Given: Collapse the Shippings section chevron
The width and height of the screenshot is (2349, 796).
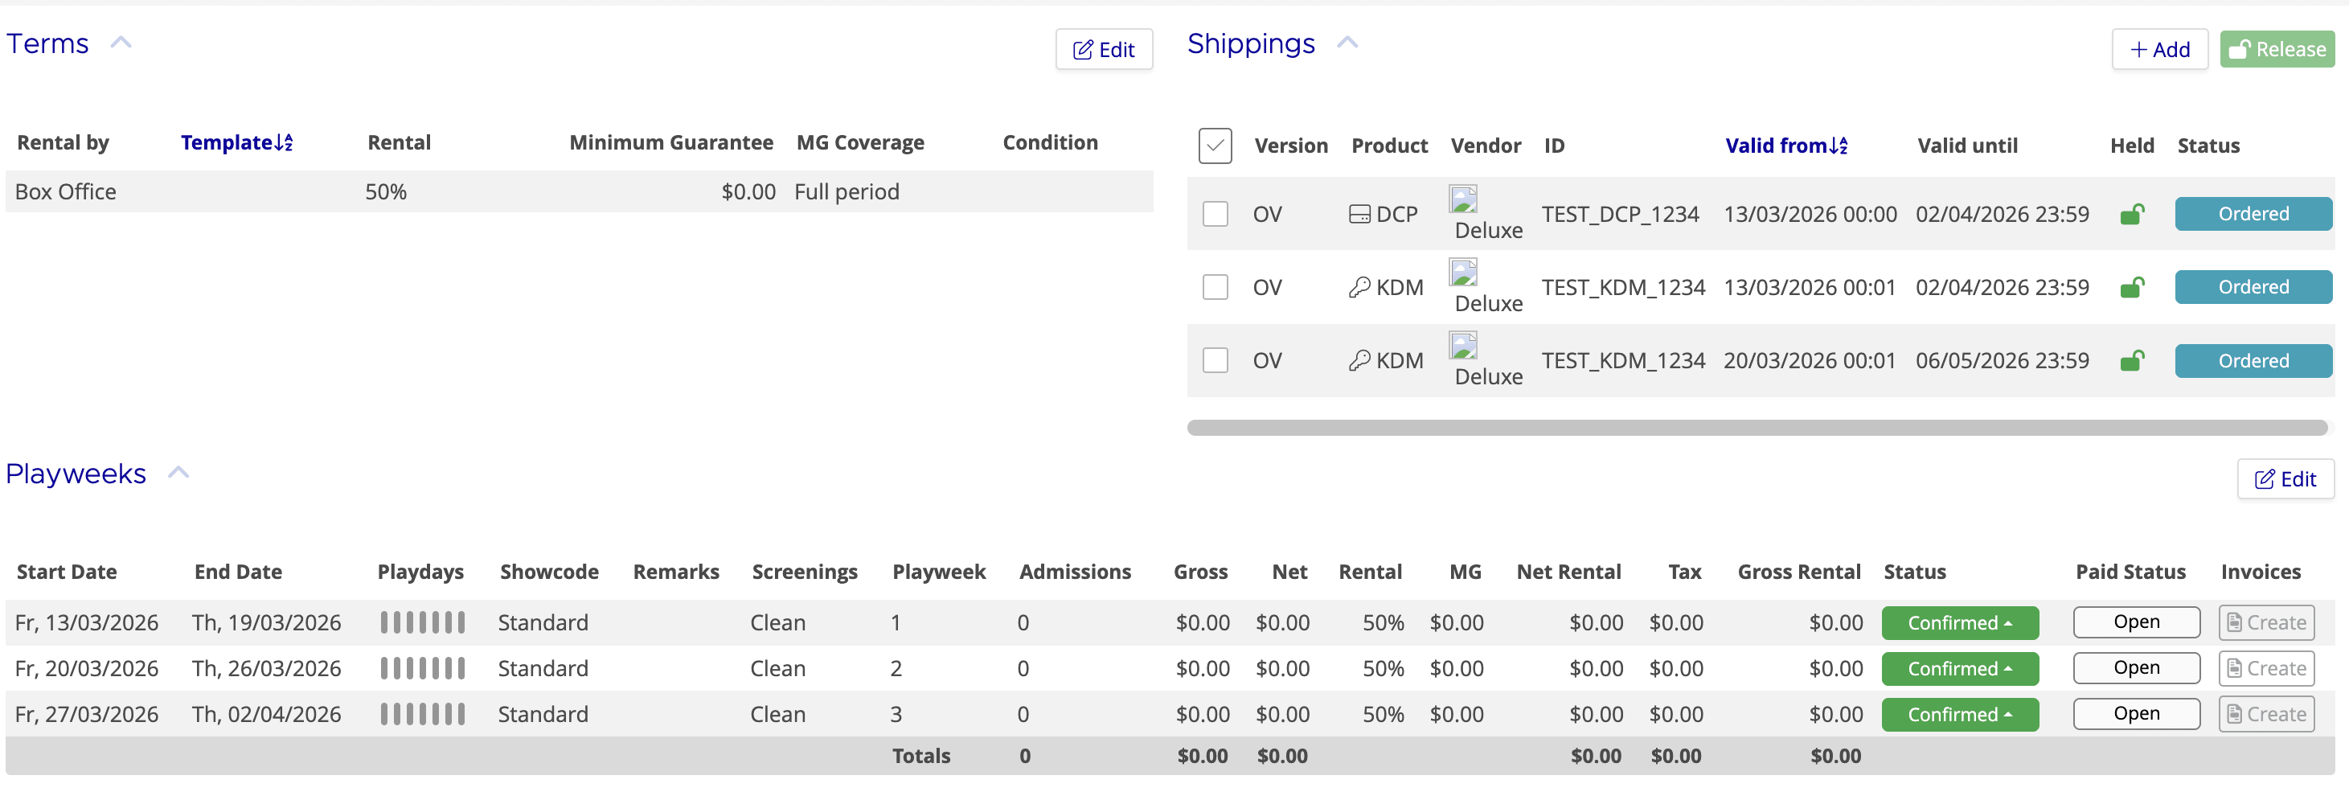Looking at the screenshot, I should point(1347,43).
